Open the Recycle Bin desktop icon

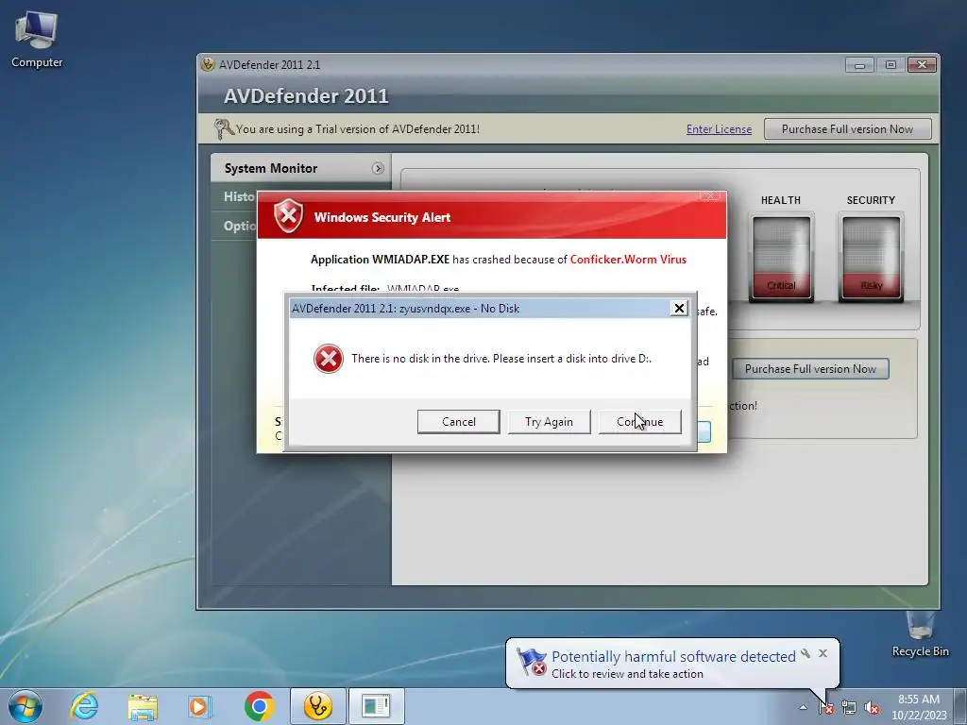click(x=920, y=633)
